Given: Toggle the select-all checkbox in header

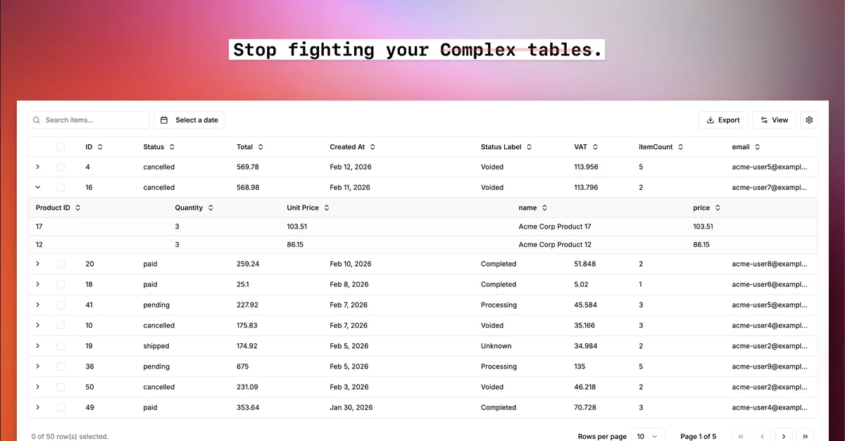Looking at the screenshot, I should pos(61,147).
